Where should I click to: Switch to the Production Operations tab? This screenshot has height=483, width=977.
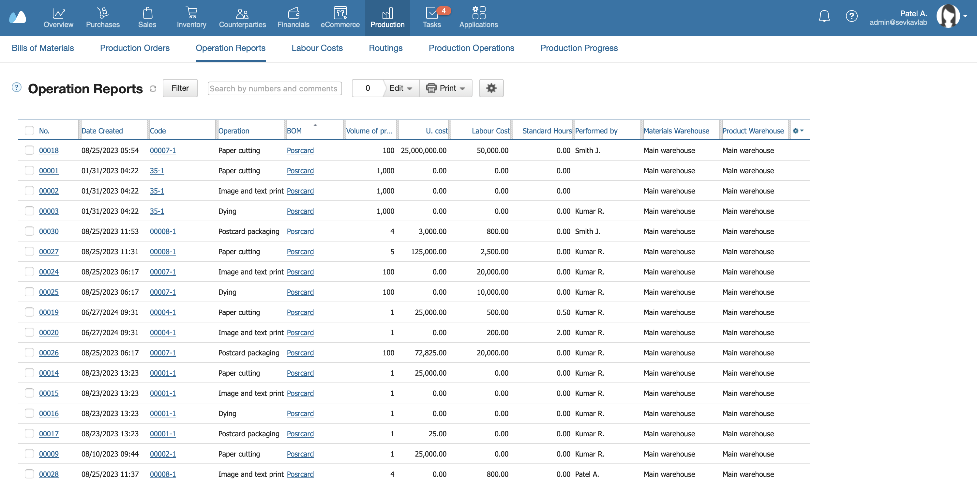tap(472, 48)
